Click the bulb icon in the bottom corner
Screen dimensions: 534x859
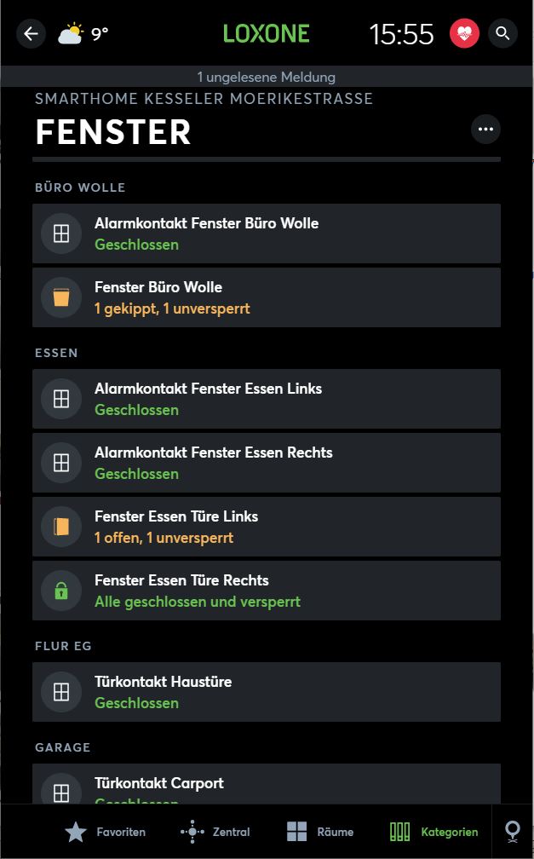pos(513,832)
